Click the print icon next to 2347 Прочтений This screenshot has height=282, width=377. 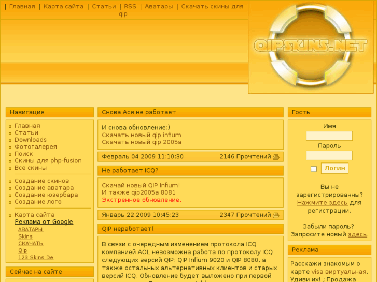tap(276, 215)
